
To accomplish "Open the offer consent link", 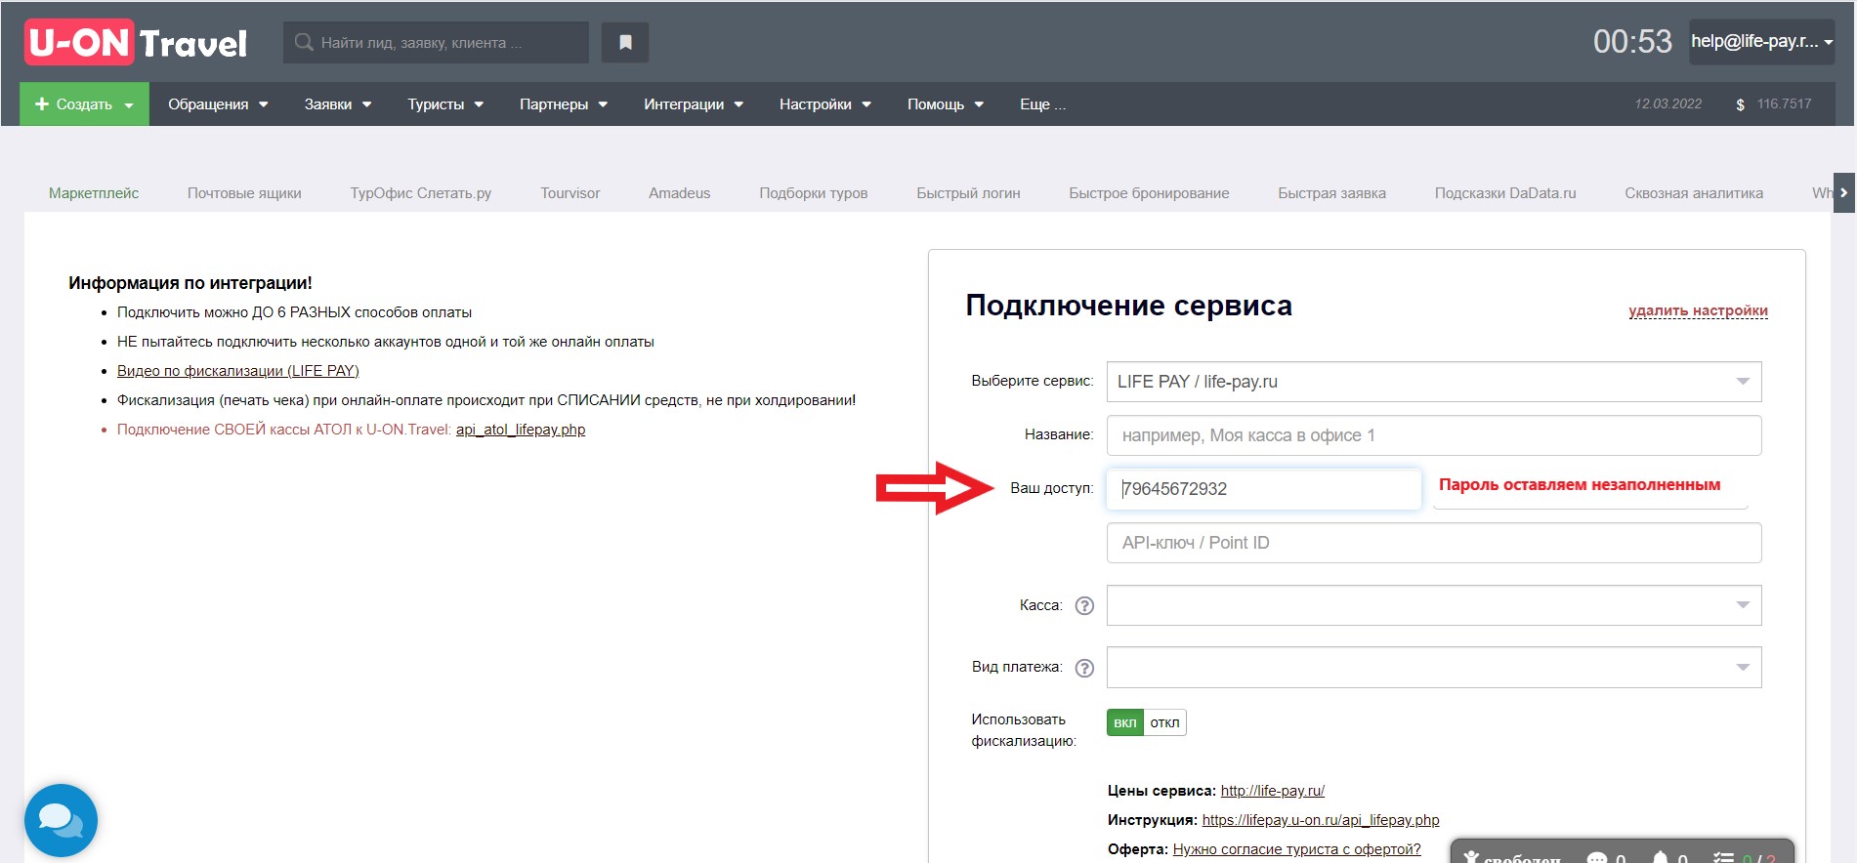I will point(1296,849).
